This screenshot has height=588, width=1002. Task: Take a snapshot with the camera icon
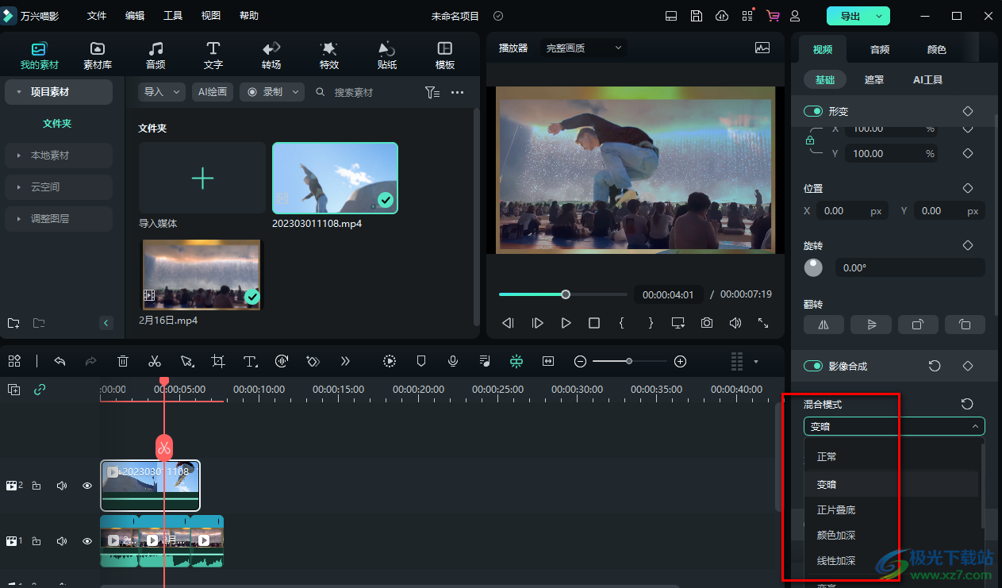(x=706, y=323)
